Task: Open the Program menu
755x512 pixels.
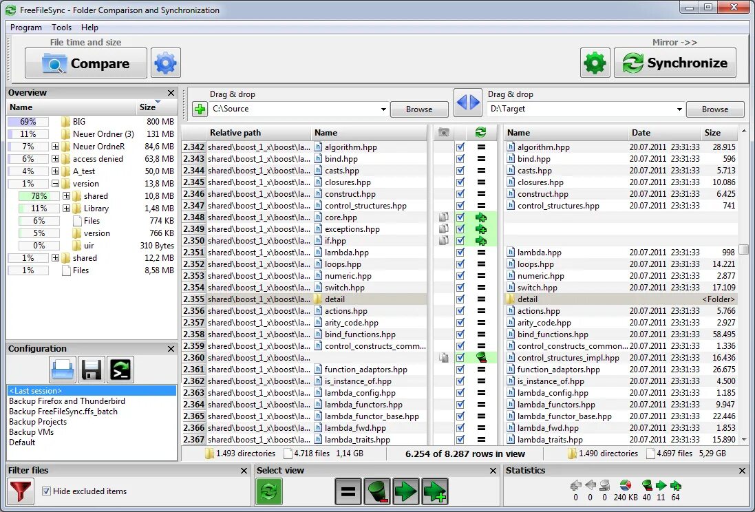Action: 26,28
